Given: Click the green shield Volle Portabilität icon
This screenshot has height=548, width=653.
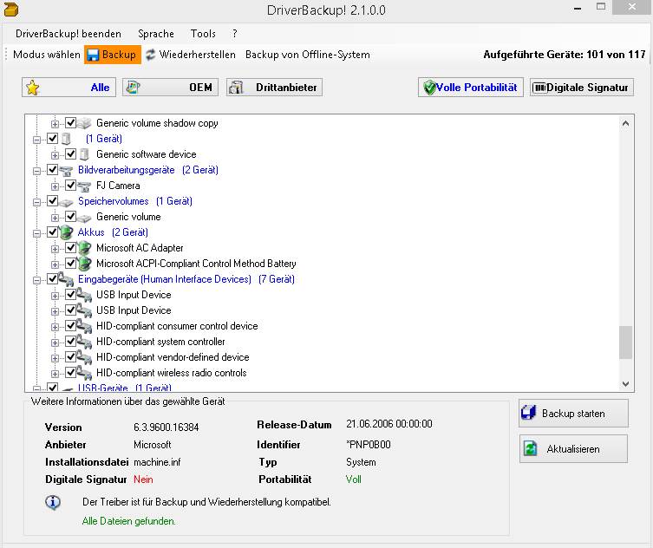Looking at the screenshot, I should click(428, 88).
